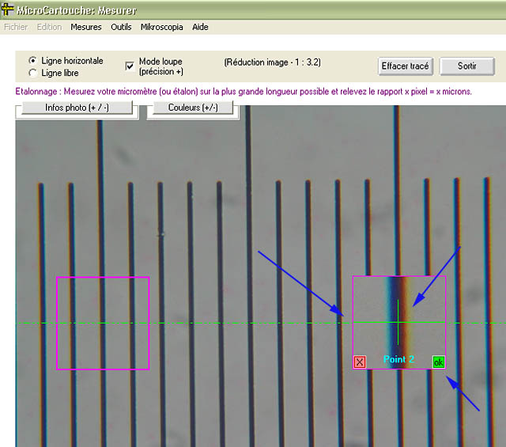Open the Edition menu
The height and width of the screenshot is (447, 506).
(x=49, y=27)
